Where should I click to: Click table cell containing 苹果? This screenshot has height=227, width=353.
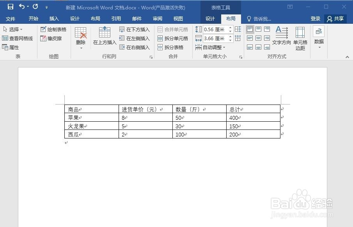click(92, 117)
